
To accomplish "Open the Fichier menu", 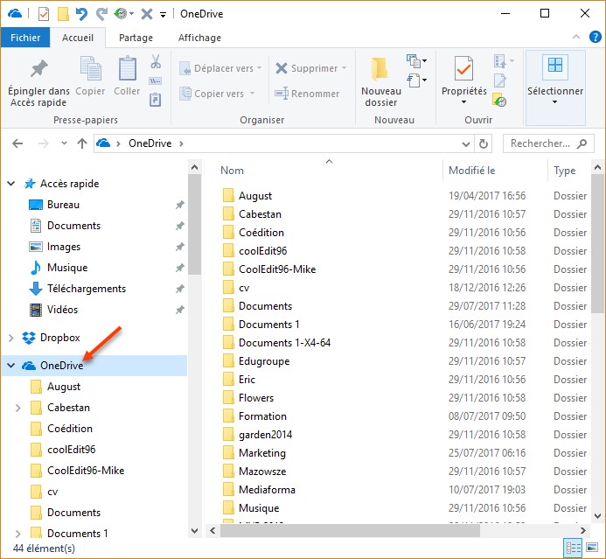I will tap(25, 38).
